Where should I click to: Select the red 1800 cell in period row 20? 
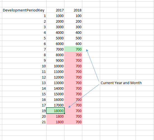point(56,116)
